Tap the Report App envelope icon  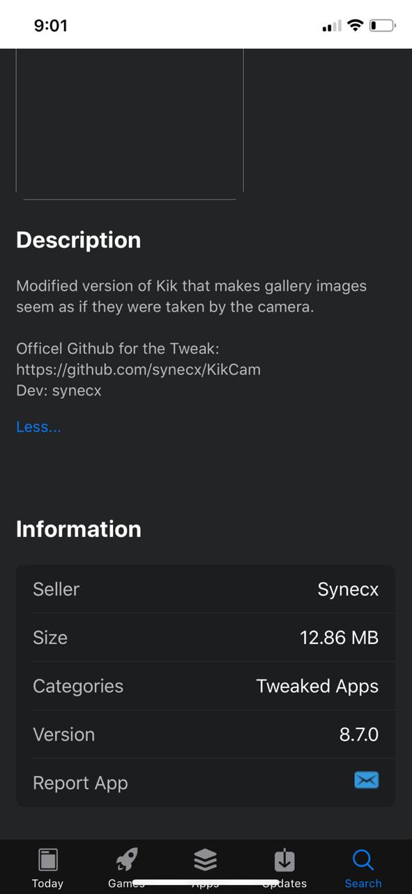[x=366, y=780]
